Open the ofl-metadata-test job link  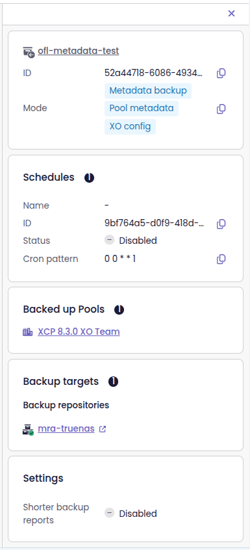[x=79, y=51]
